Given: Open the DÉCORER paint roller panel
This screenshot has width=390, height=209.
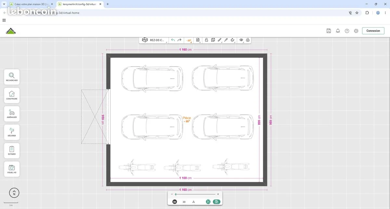Looking at the screenshot, I should tap(12, 132).
